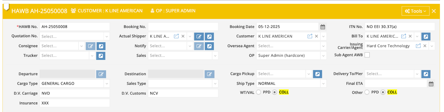Clear the Customer K LINE AMERICAN selection
This screenshot has width=444, height=112.
[x=316, y=36]
